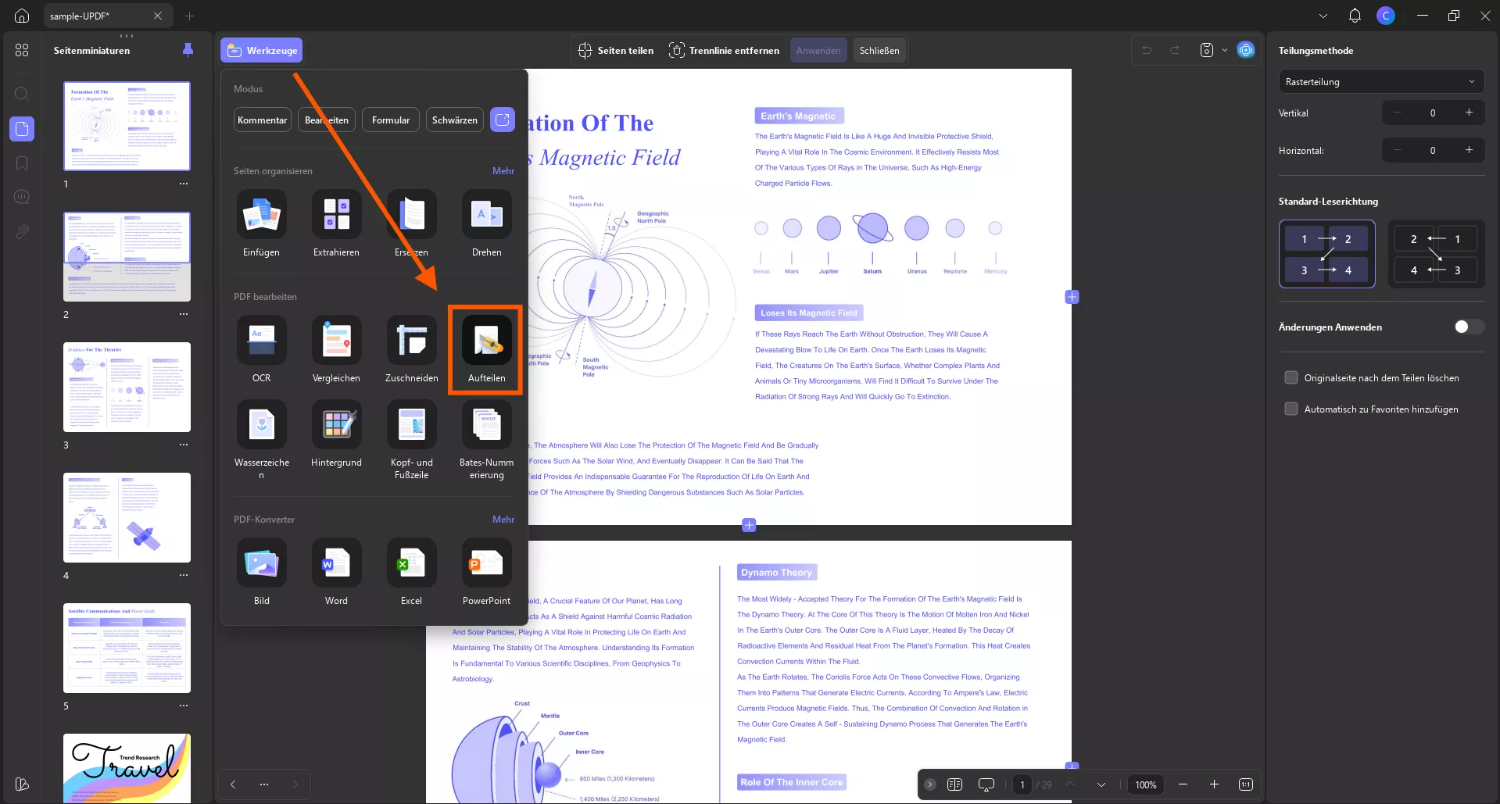
Task: Open the Teilungsmethode Rasterteilung dropdown
Action: pos(1381,81)
